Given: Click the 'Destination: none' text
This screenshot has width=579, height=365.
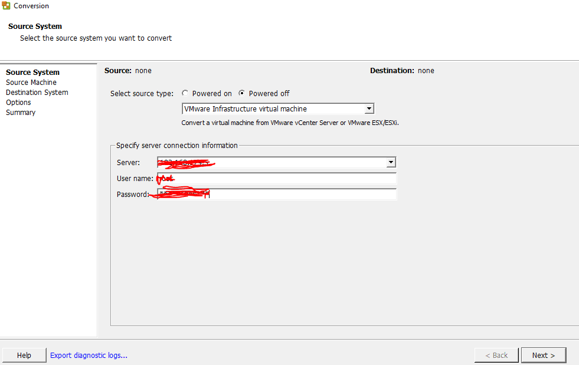Looking at the screenshot, I should point(402,71).
